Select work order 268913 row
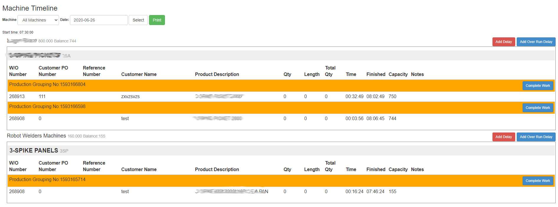Image resolution: width=558 pixels, height=207 pixels. 17,96
